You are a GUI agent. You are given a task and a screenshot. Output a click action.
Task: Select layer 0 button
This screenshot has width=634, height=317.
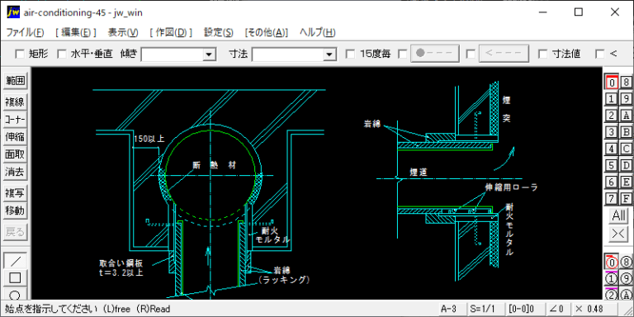coord(612,82)
